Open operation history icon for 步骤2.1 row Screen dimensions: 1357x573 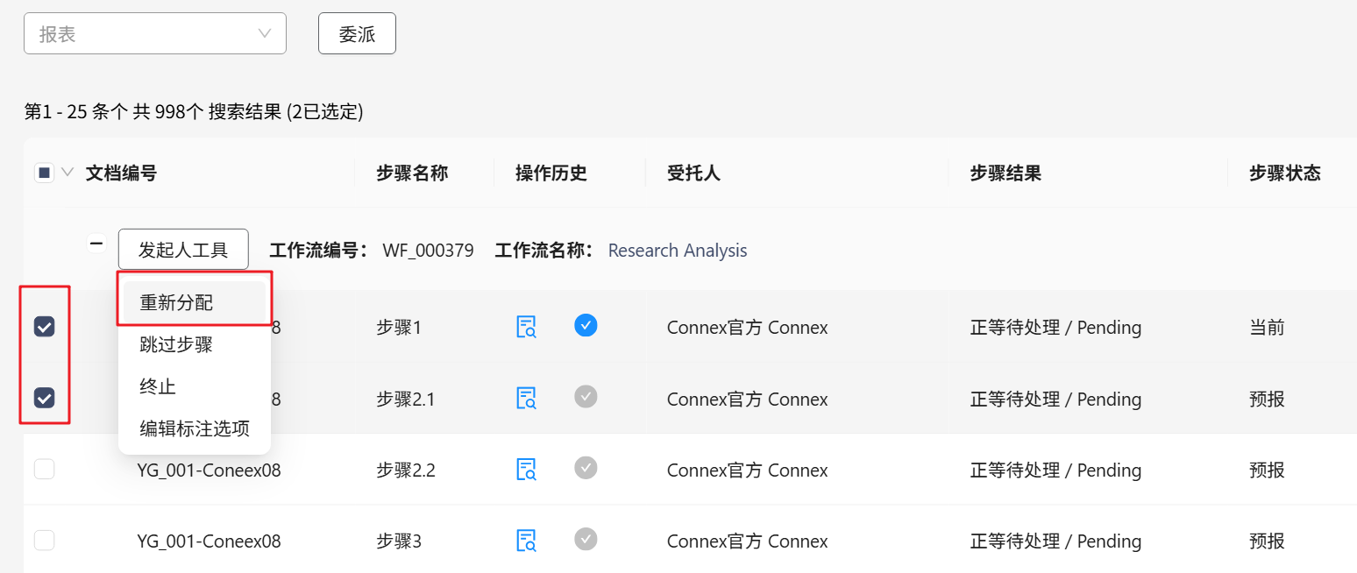click(x=526, y=399)
